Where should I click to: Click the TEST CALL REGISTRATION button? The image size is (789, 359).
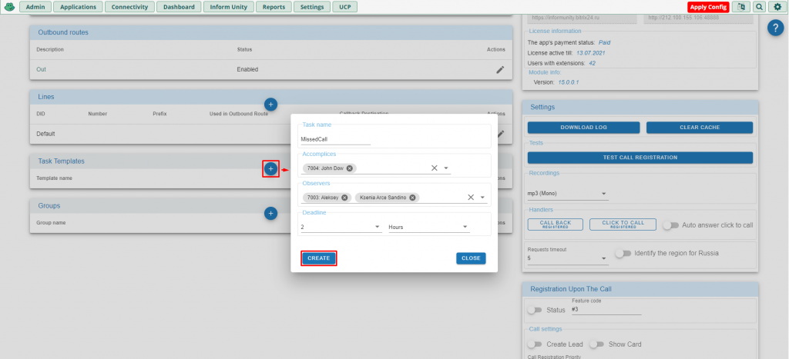(640, 158)
